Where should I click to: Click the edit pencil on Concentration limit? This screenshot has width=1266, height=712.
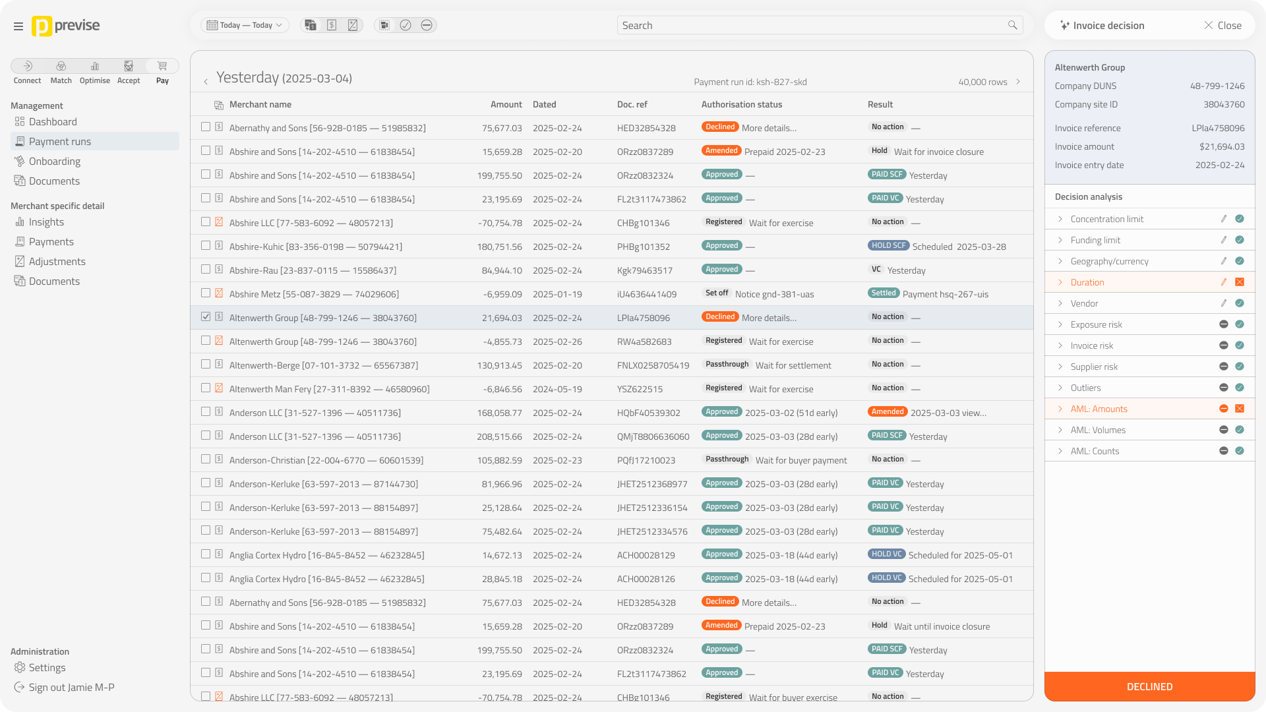pyautogui.click(x=1223, y=219)
